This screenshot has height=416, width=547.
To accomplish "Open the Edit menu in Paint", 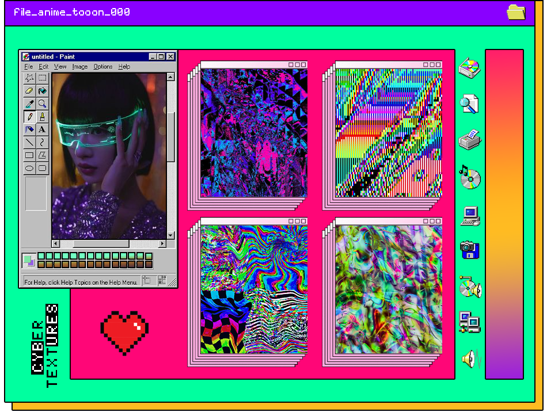I will tap(43, 67).
